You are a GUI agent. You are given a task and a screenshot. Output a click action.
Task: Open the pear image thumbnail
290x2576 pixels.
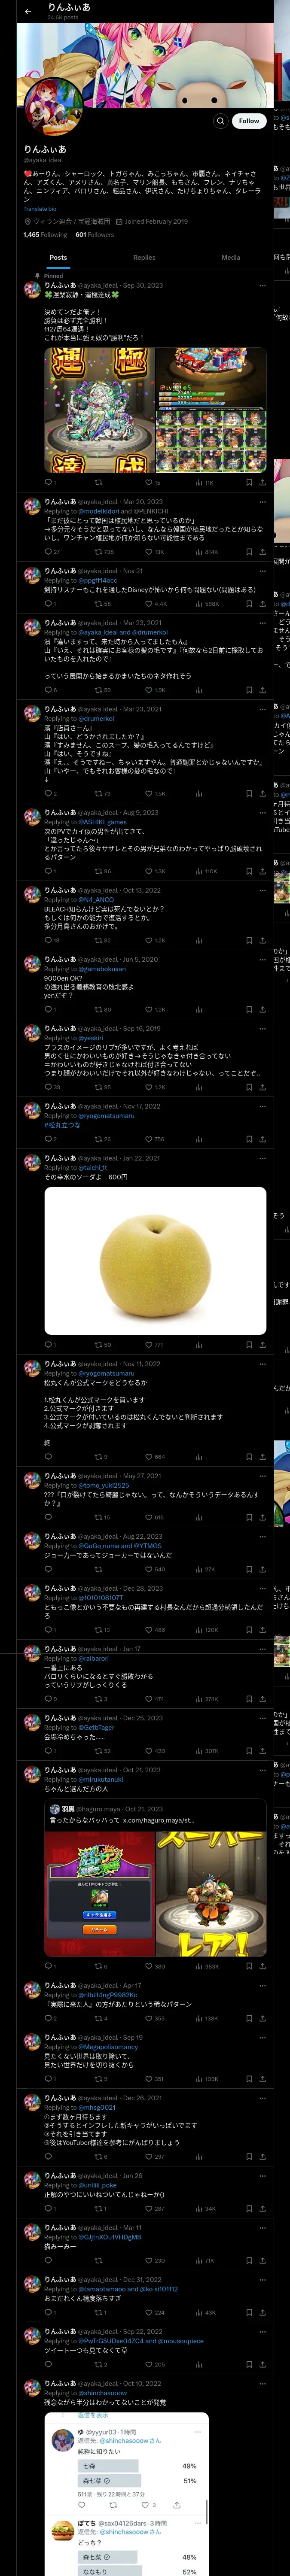pyautogui.click(x=155, y=1261)
